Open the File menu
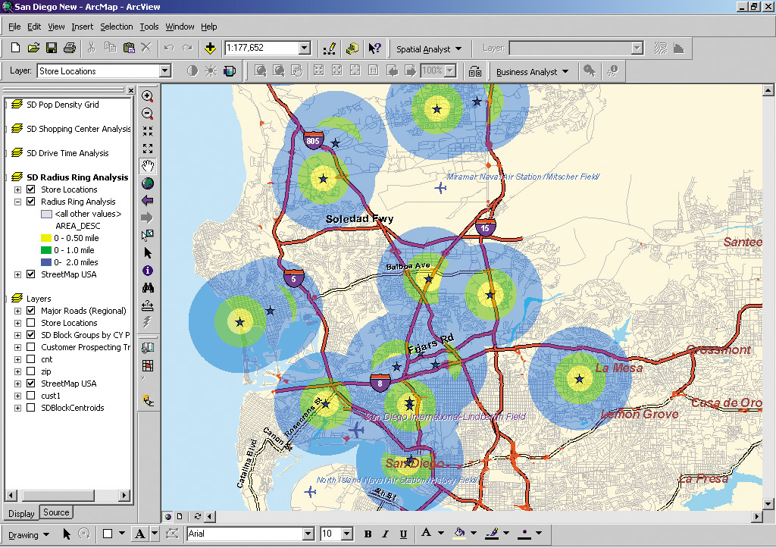 [14, 27]
